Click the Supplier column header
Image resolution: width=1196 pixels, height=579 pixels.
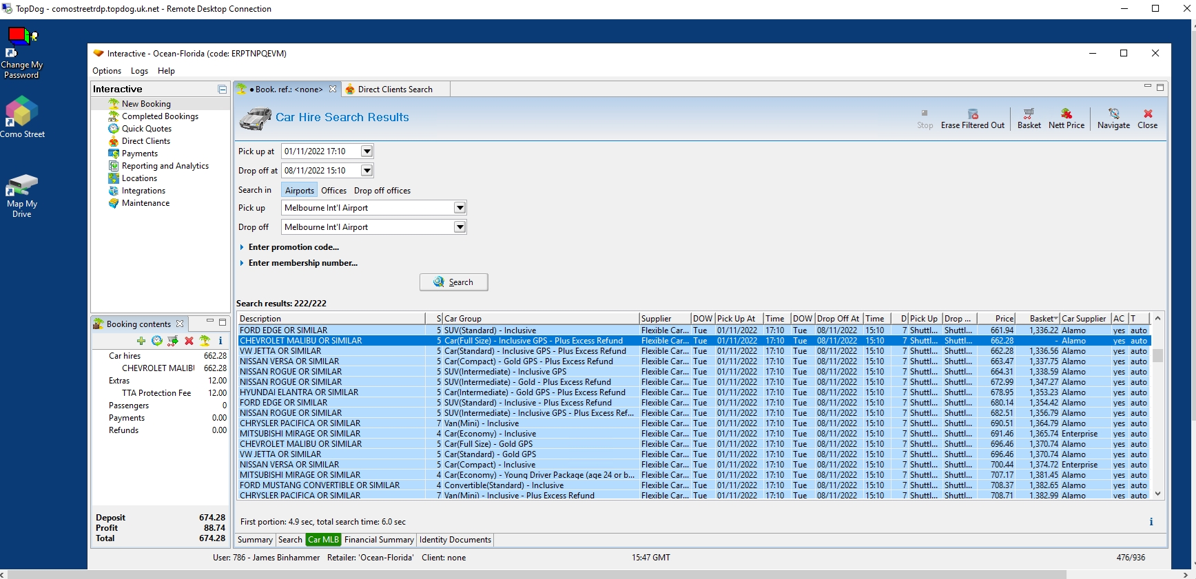[x=665, y=319]
